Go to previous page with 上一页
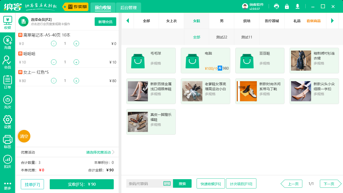This screenshot has width=343, height=193. point(291,184)
